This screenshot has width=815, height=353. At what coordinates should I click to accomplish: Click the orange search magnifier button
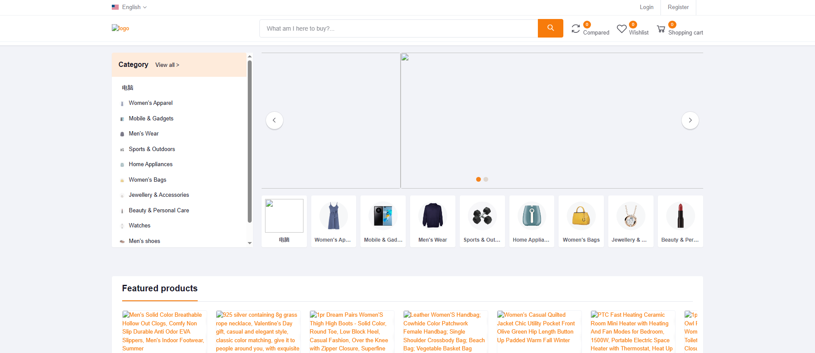pos(550,28)
